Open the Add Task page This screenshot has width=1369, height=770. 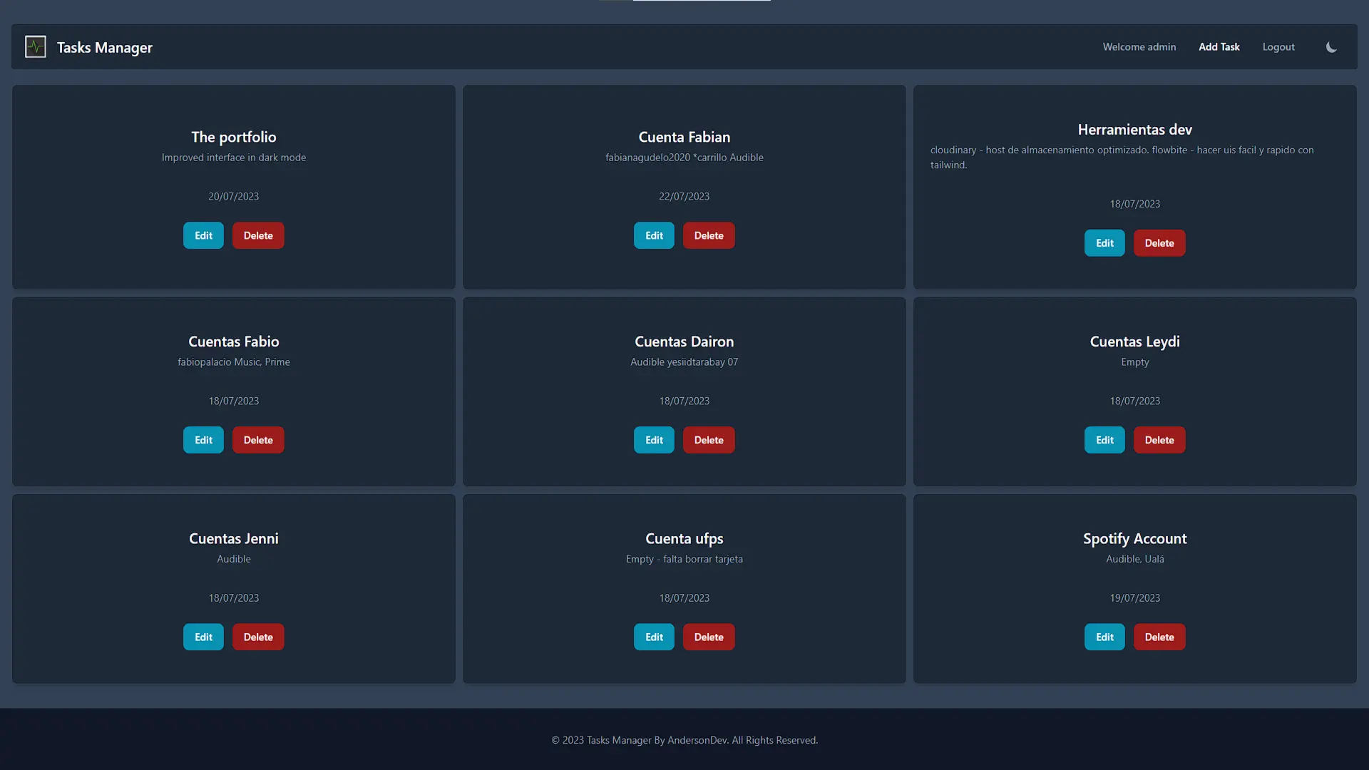coord(1219,47)
